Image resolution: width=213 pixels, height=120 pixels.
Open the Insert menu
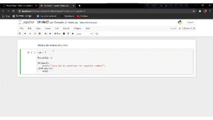pos(48,28)
